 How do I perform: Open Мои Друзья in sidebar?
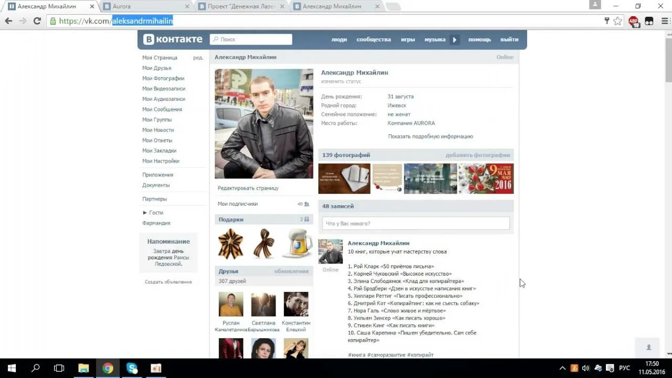156,68
